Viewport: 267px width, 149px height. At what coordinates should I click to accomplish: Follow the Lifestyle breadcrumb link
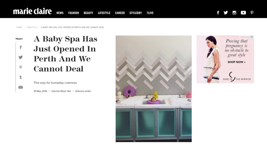click(31, 27)
